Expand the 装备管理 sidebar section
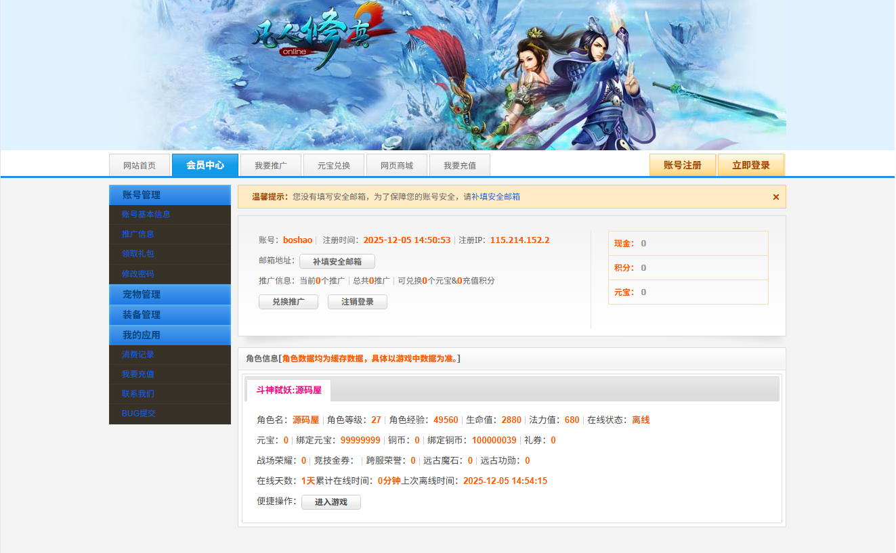 pyautogui.click(x=169, y=315)
